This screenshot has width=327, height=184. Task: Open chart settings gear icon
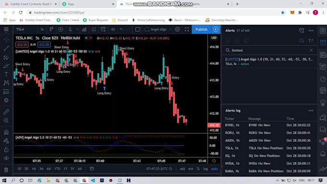coord(177,29)
